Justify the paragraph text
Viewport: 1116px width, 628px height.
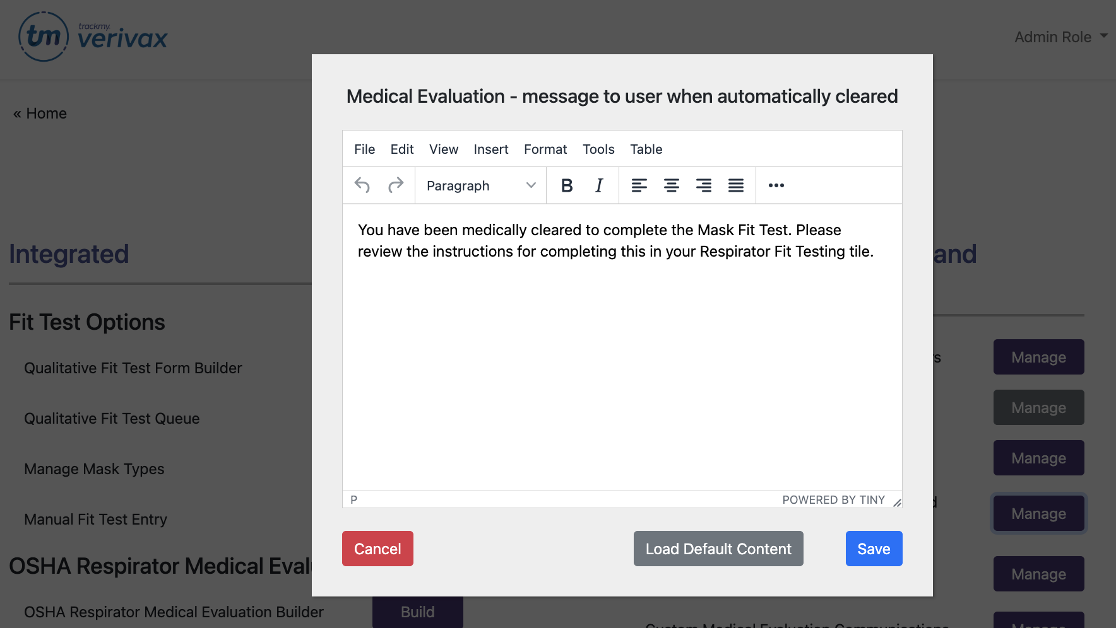tap(735, 185)
